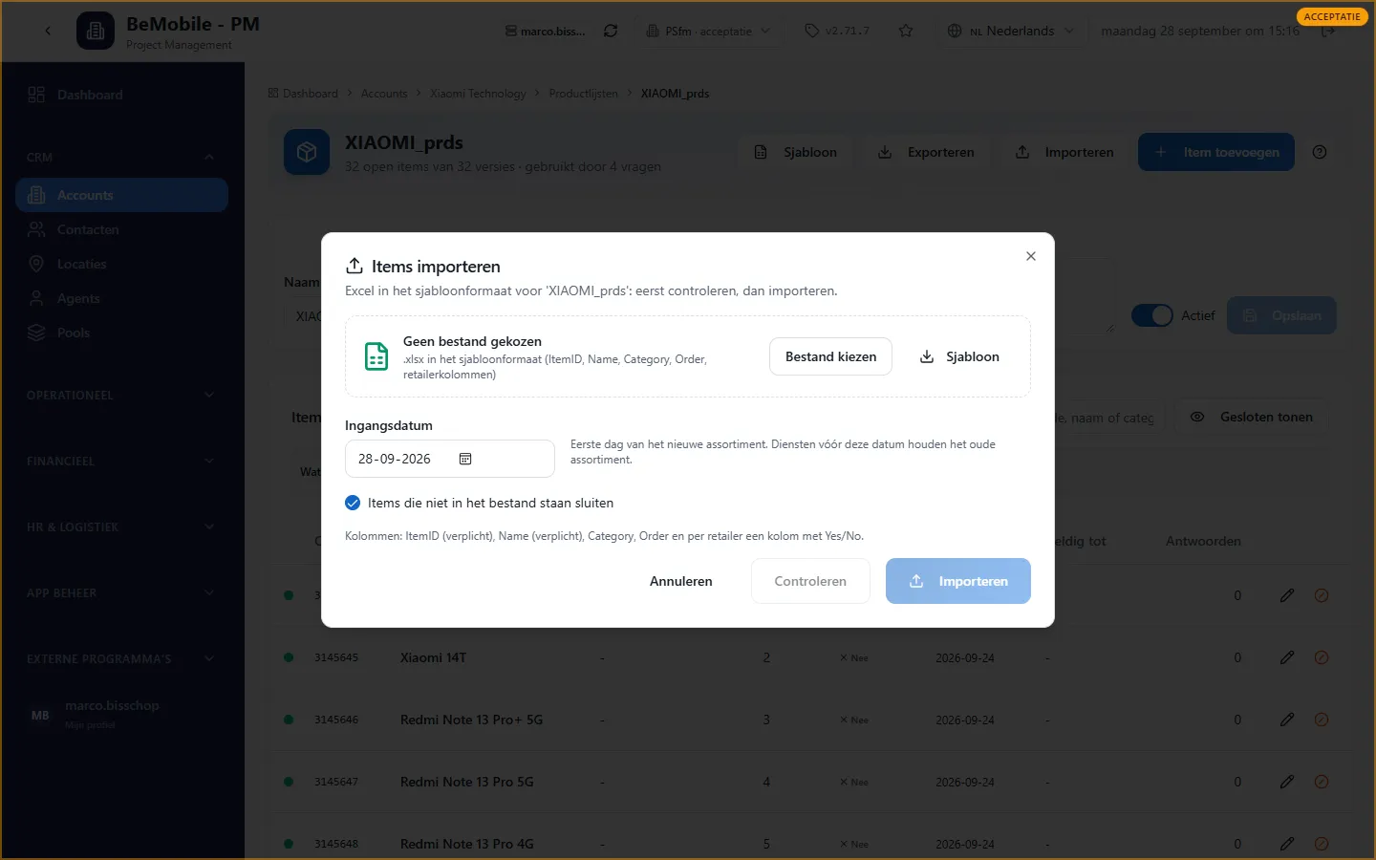Open Locaties in the sidebar
This screenshot has width=1376, height=860.
(x=122, y=264)
